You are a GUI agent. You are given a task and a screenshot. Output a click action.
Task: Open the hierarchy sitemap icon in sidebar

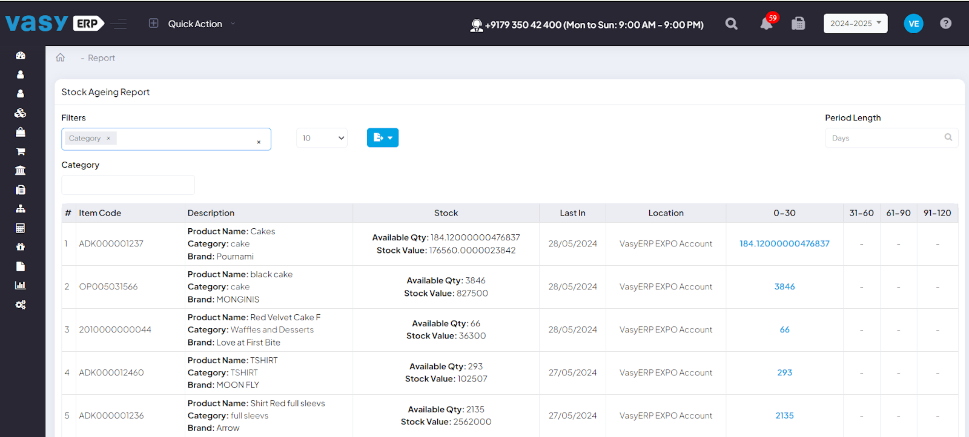pos(21,209)
